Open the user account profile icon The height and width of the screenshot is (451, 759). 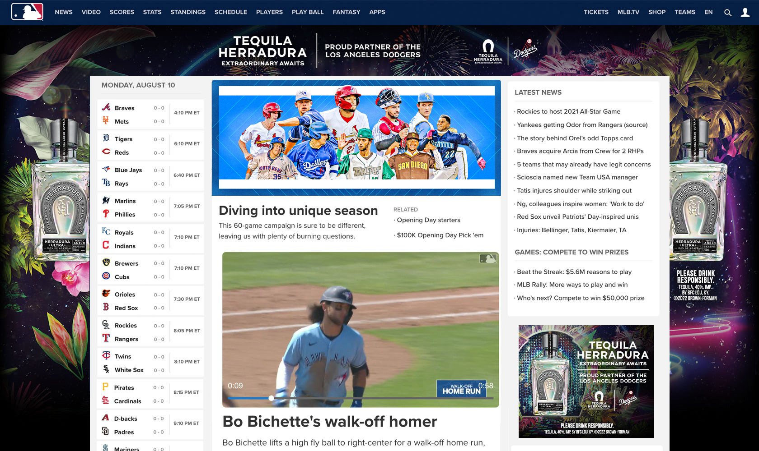click(x=745, y=13)
